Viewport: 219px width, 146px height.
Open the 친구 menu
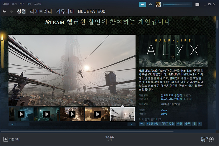pos(22,4)
